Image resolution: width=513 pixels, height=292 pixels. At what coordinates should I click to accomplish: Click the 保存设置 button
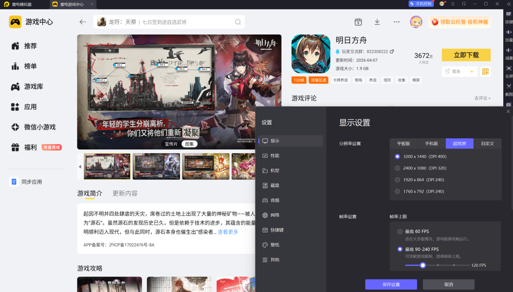391,284
